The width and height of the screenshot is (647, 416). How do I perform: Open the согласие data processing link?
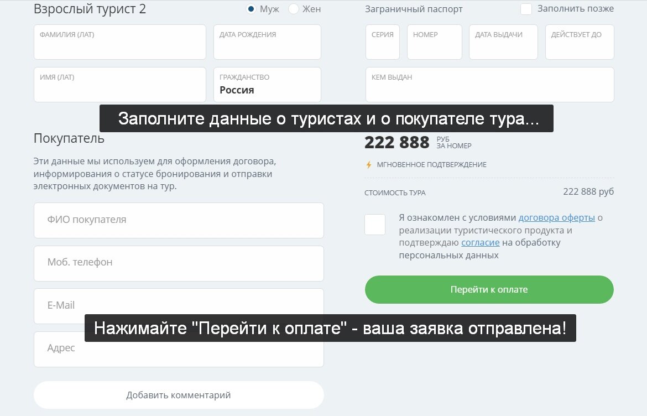pyautogui.click(x=481, y=242)
